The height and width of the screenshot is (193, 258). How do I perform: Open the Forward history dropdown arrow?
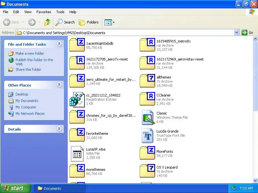click(x=39, y=22)
